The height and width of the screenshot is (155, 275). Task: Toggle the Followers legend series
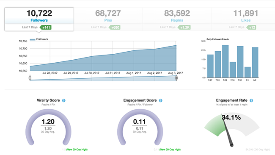tap(39, 39)
